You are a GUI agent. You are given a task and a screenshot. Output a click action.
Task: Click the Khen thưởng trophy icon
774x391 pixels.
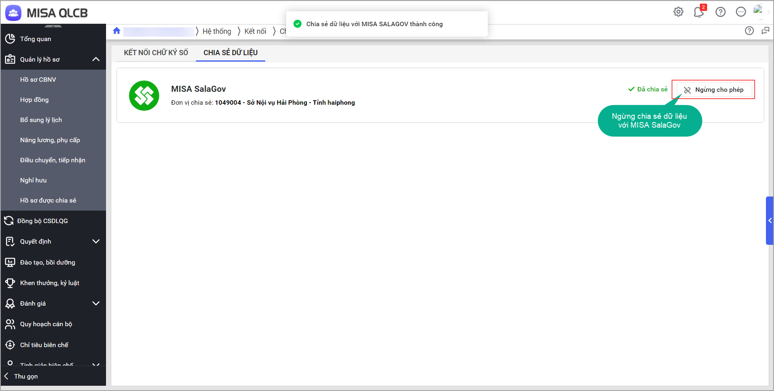(10, 283)
